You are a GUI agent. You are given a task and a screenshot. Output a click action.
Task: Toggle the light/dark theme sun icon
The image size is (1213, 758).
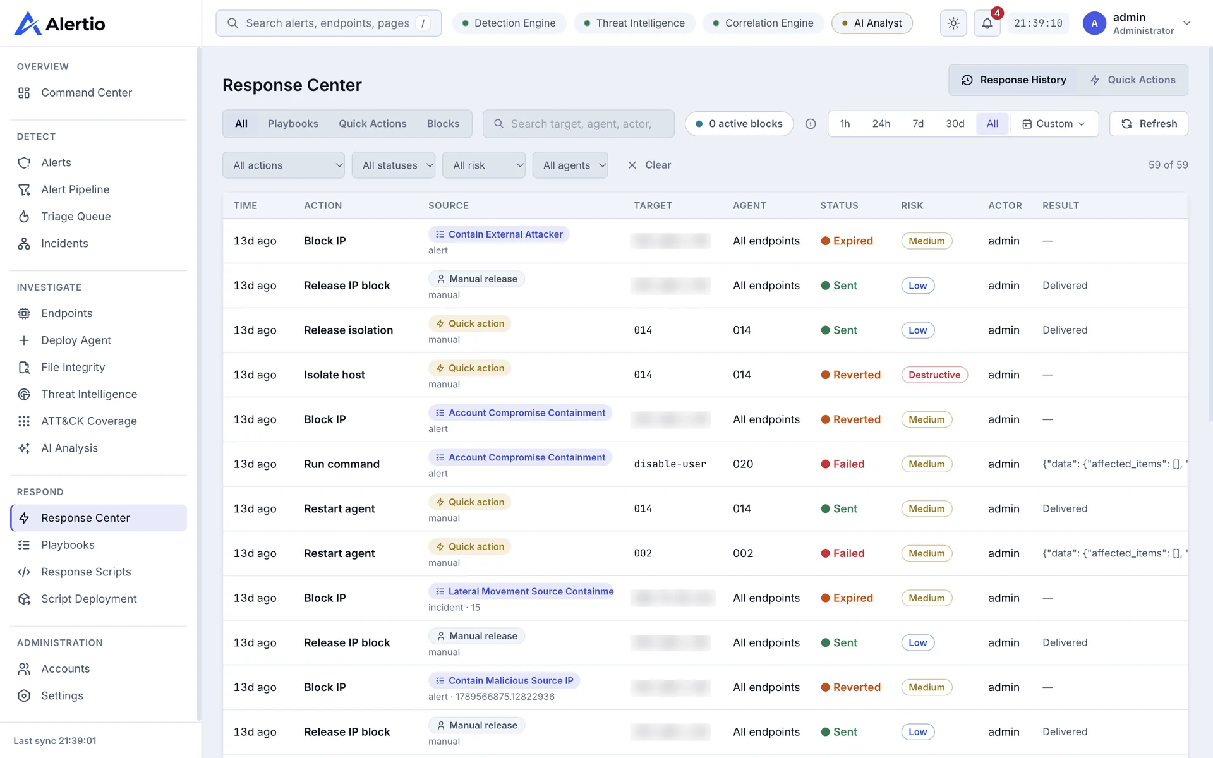953,23
